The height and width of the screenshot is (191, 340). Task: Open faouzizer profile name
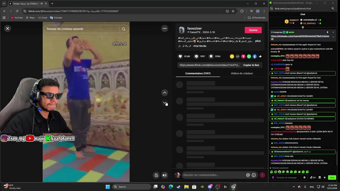(194, 28)
